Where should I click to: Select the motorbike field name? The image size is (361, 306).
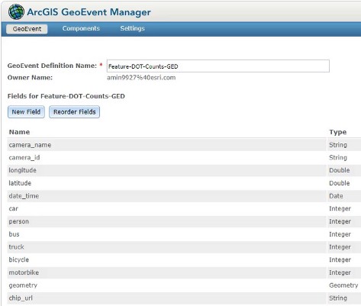(x=24, y=272)
